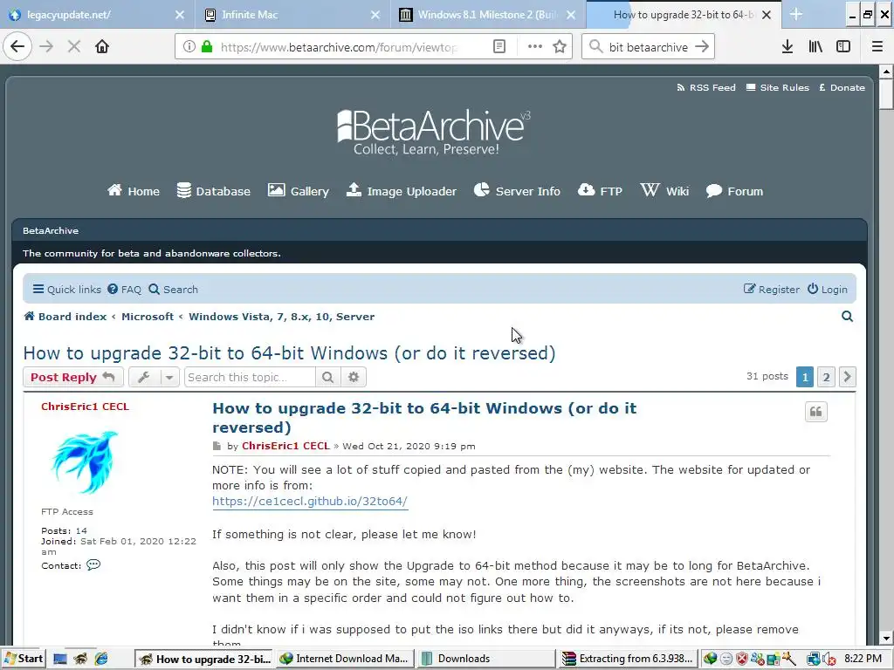Go to page 2 of the topic
Viewport: 894px width, 670px height.
(x=826, y=377)
